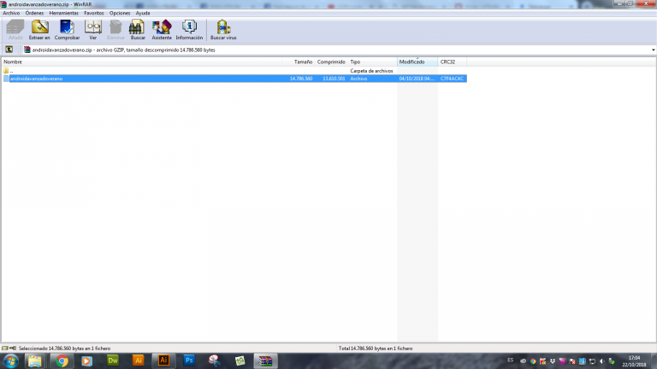Viewport: 657px width, 369px height.
Task: Sort by the Modificado column header
Action: click(x=411, y=61)
